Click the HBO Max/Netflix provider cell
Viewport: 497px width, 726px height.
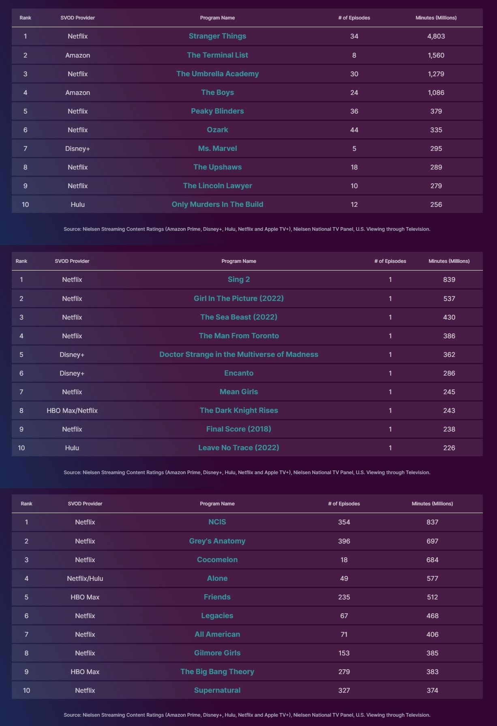(x=72, y=410)
